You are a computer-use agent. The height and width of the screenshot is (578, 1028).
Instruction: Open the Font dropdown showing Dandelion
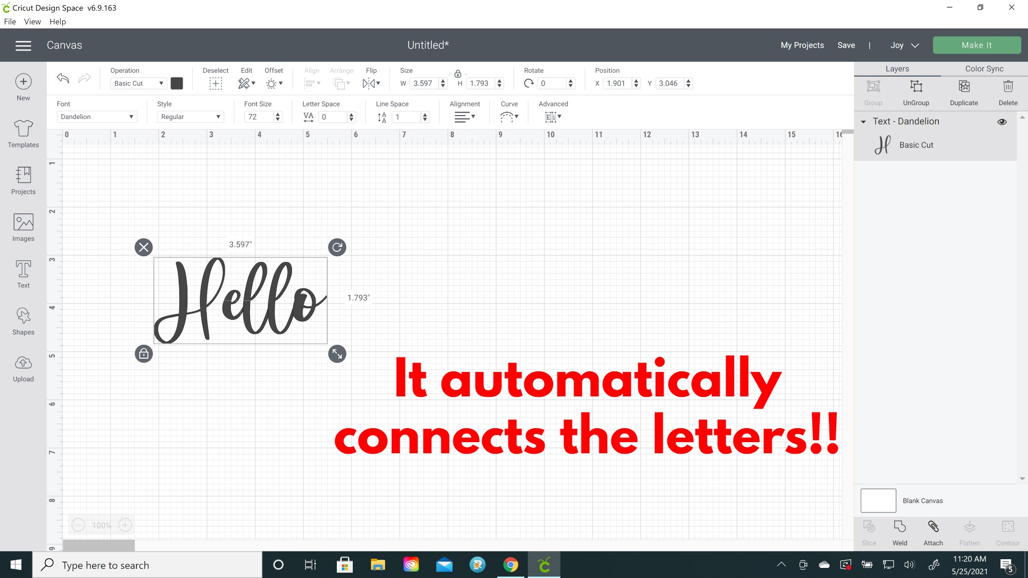point(97,117)
